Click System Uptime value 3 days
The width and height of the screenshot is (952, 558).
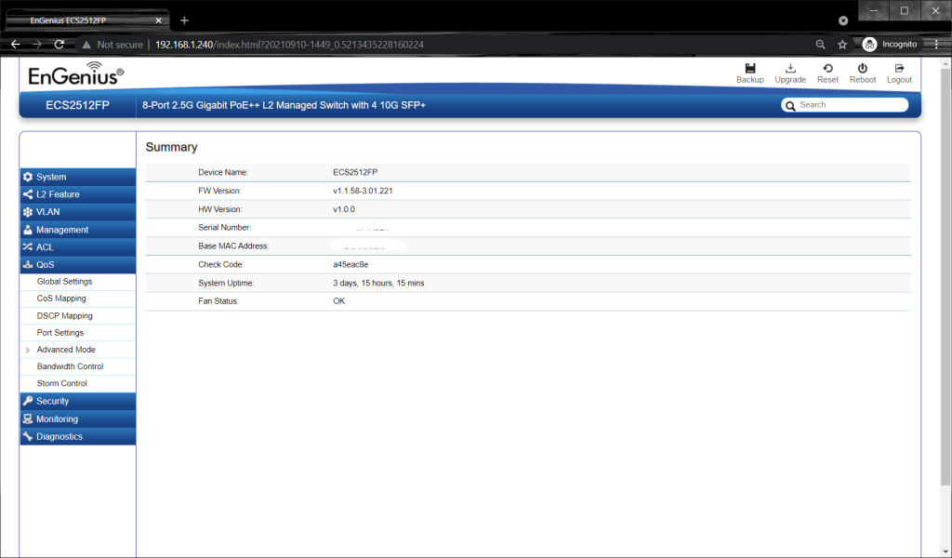[378, 283]
